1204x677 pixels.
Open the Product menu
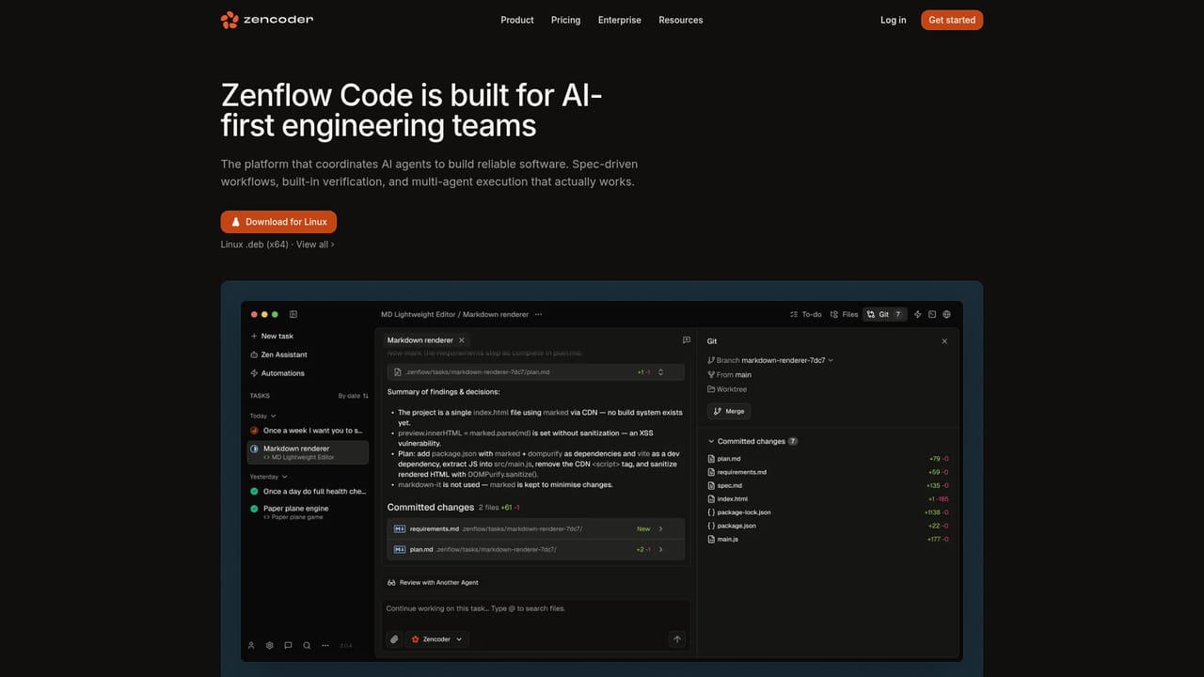[516, 20]
